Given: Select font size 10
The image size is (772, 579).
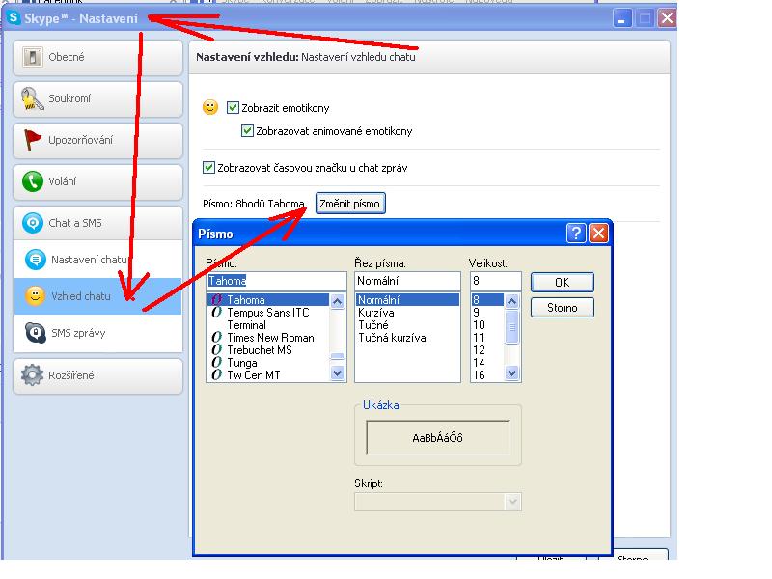Looking at the screenshot, I should click(487, 325).
